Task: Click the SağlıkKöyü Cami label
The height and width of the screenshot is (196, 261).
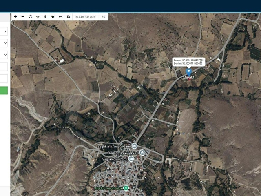Action: click(115, 160)
